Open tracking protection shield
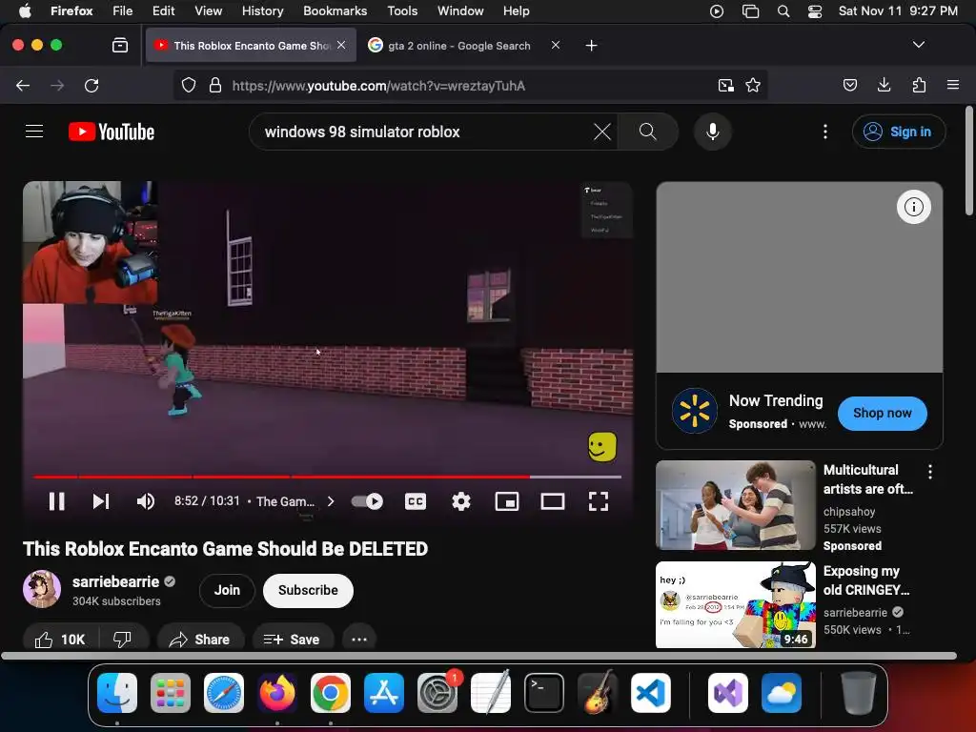This screenshot has height=732, width=976. 189,85
